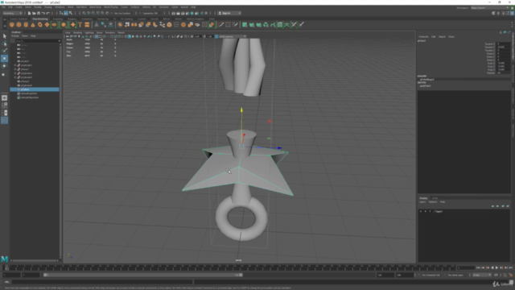
Task: Toggle layer1 visibility V box
Action: [x=421, y=211]
